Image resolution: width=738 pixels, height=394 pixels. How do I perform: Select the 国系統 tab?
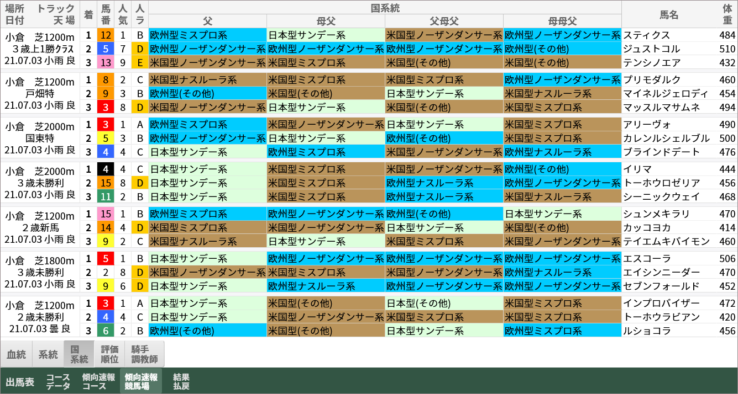point(80,354)
